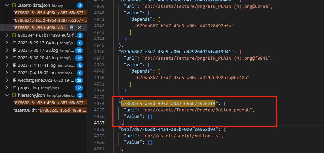This screenshot has width=324, height=153.
Task: Expand the 2023-7-4 11-41.log results chevron
Action: point(7,65)
